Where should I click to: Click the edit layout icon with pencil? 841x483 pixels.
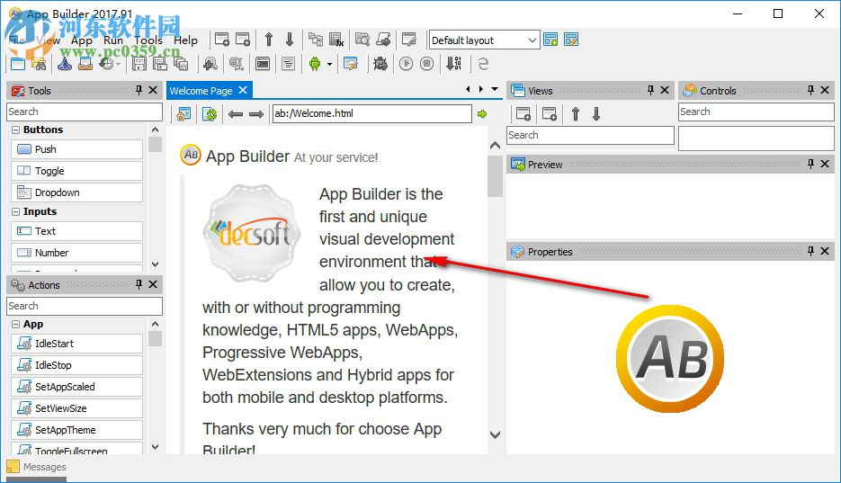coord(570,40)
